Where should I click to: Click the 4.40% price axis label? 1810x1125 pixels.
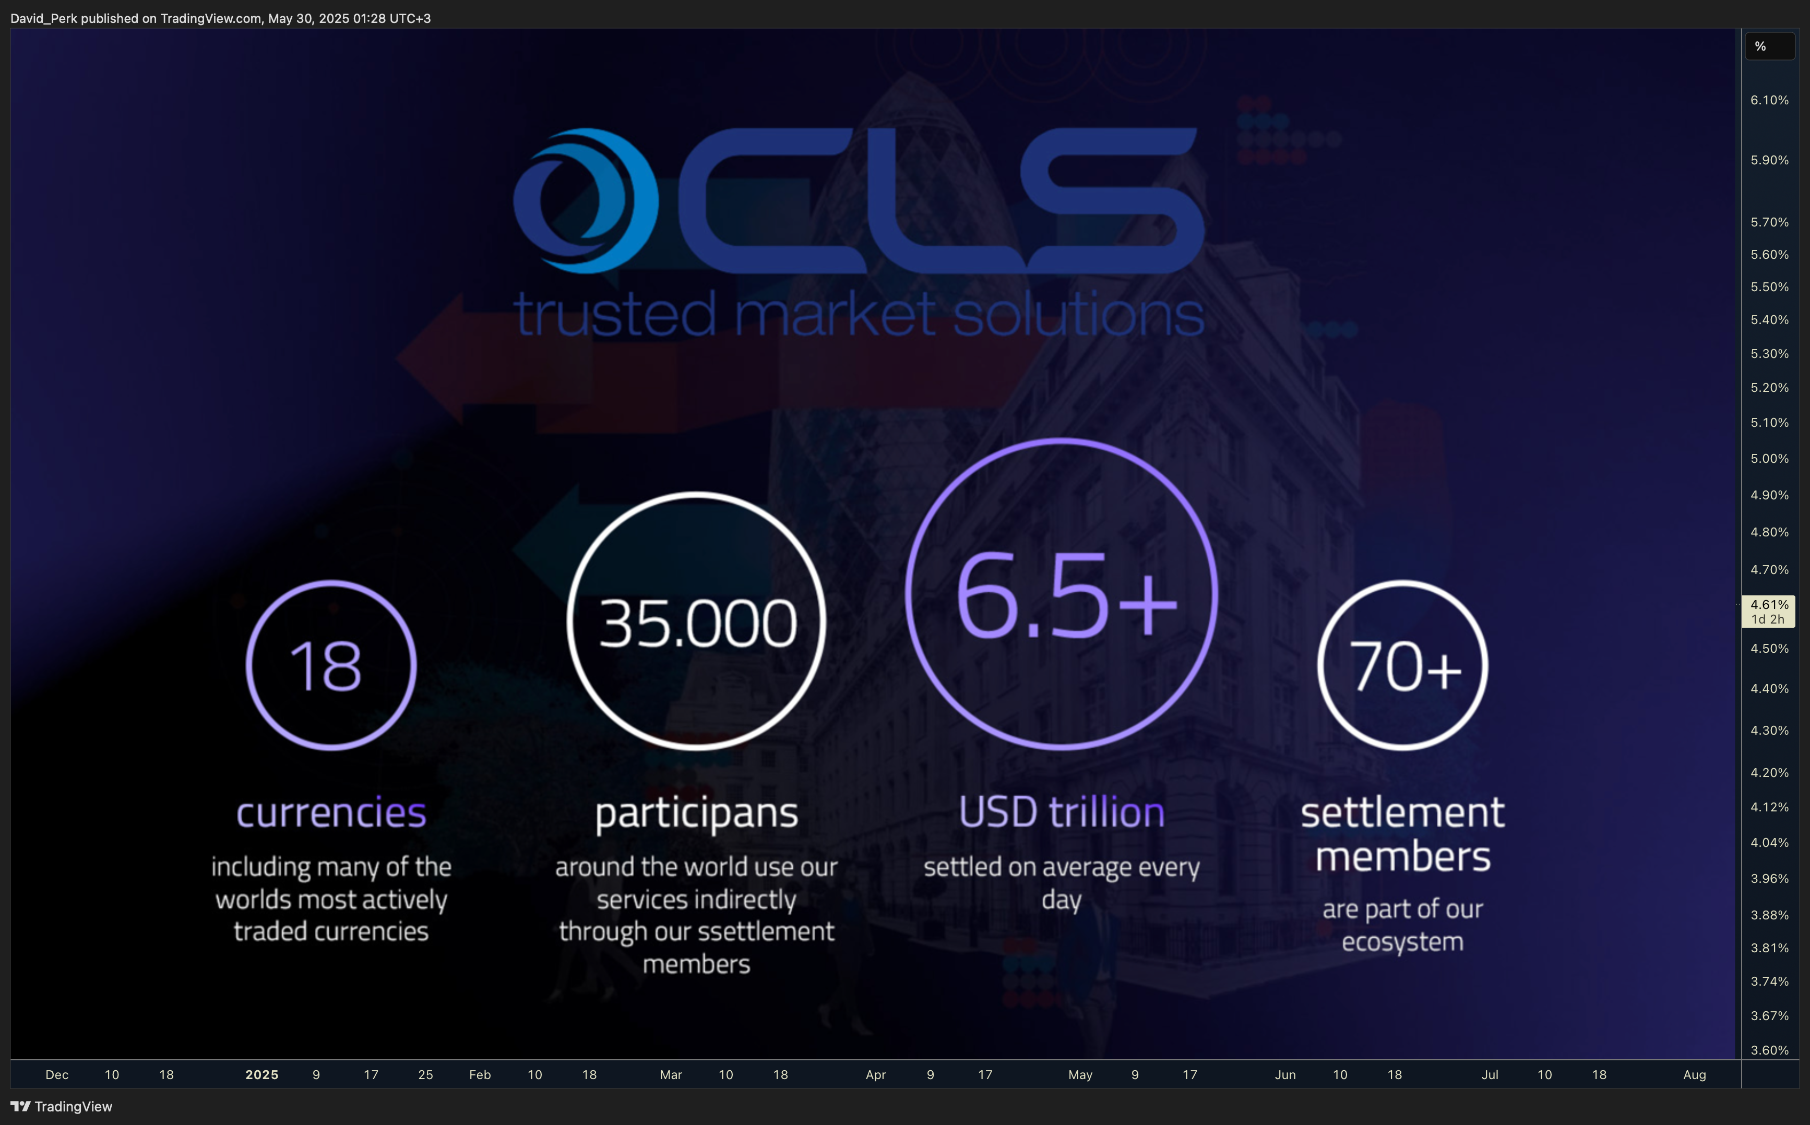click(x=1769, y=688)
